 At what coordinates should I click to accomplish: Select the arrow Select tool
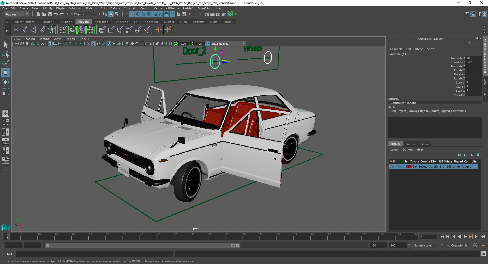pyautogui.click(x=6, y=45)
